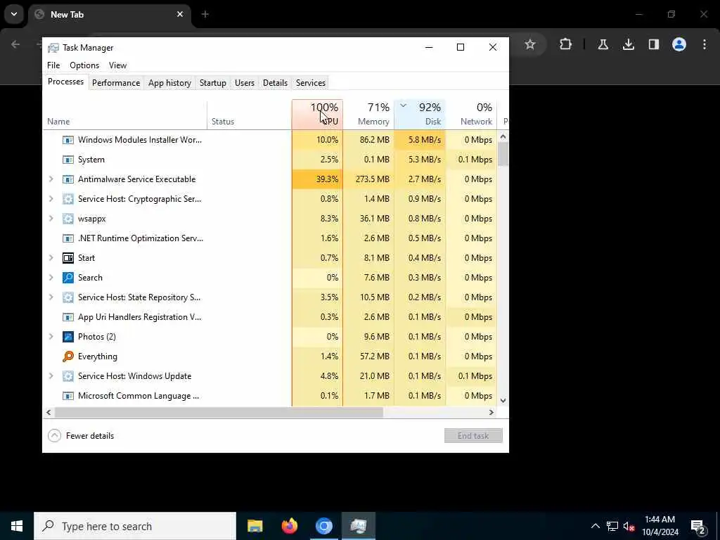Open the notification center icon
This screenshot has height=540, width=720.
click(x=698, y=527)
